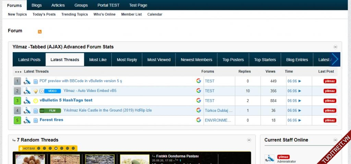The image size is (351, 164).
Task: Open the Blogs navigation tab
Action: pos(37,5)
